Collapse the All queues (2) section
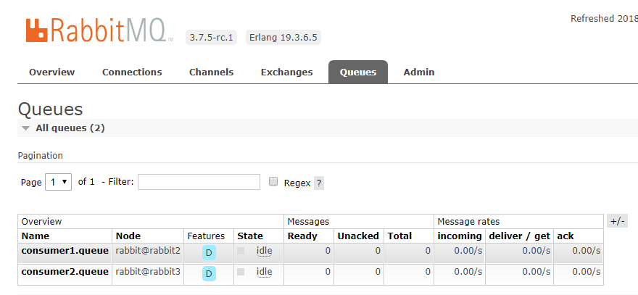Screen dimensions: 638x295 point(26,128)
